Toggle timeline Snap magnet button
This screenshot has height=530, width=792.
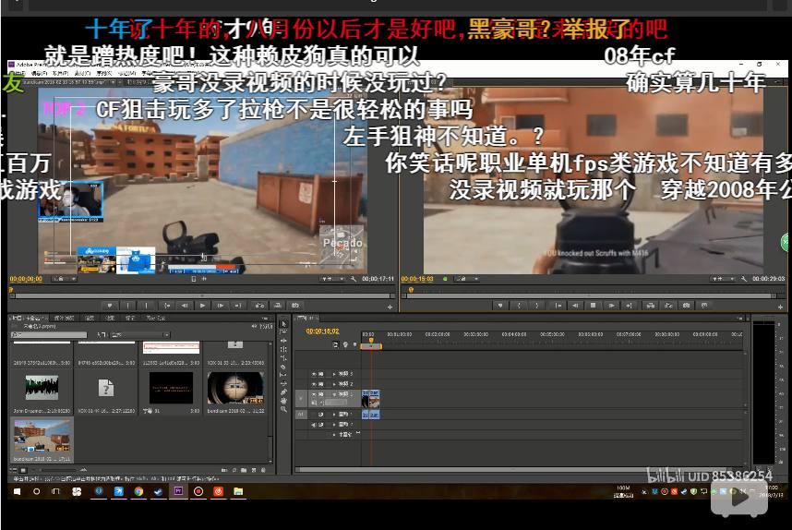(335, 344)
